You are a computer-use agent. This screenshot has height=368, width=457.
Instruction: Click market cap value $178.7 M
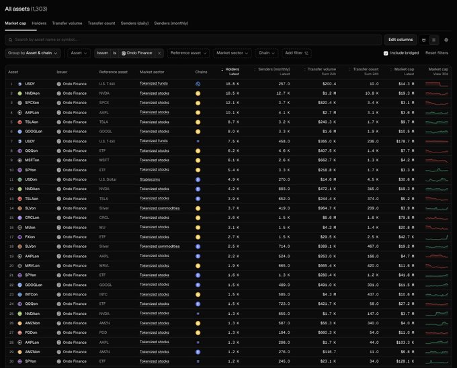(405, 141)
